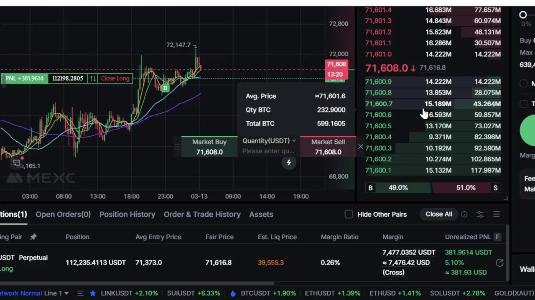Image resolution: width=535 pixels, height=300 pixels.
Task: Click the positions table horizontal scrollbar
Action: [x=137, y=283]
